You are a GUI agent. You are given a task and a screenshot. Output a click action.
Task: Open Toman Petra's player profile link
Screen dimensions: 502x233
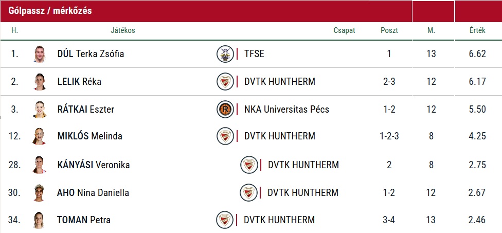pyautogui.click(x=84, y=220)
